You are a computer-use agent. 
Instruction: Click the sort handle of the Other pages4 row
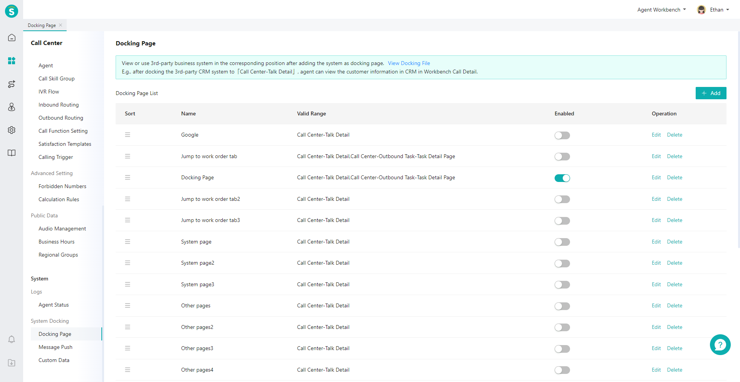coord(128,370)
